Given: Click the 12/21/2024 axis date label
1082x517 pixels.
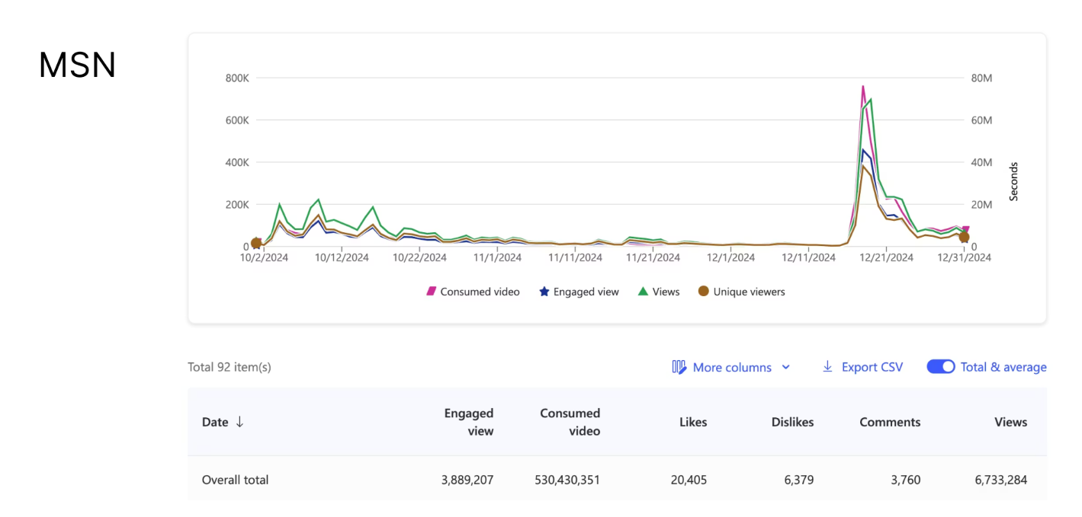Looking at the screenshot, I should tap(886, 257).
